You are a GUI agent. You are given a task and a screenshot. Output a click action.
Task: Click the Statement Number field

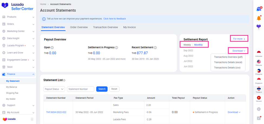point(81,89)
